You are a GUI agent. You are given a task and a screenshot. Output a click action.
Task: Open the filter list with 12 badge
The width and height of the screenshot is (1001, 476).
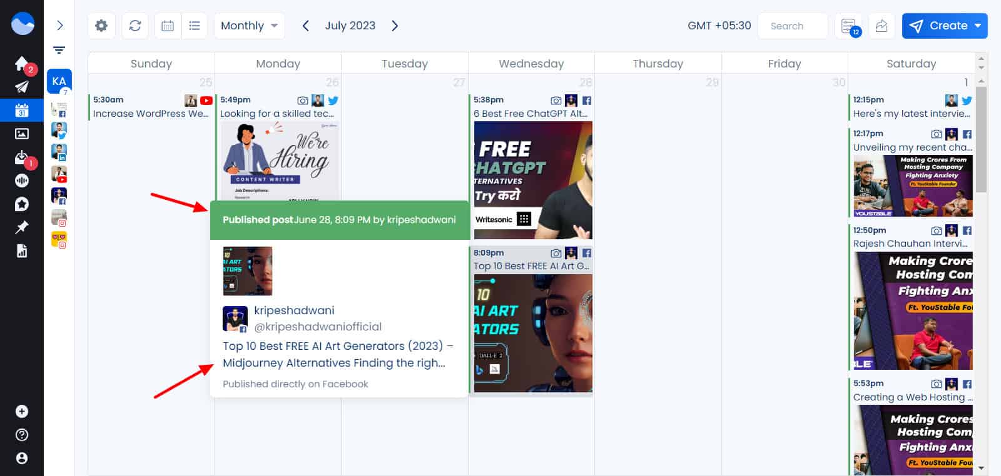click(849, 26)
